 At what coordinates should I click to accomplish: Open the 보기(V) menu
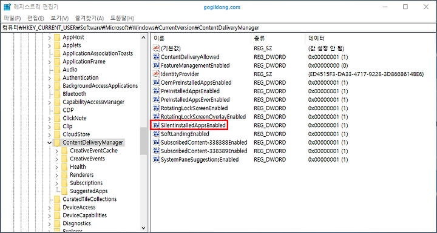coord(59,18)
